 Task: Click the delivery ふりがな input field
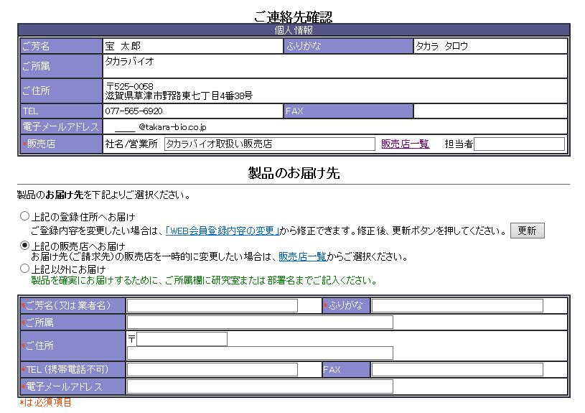(x=457, y=305)
